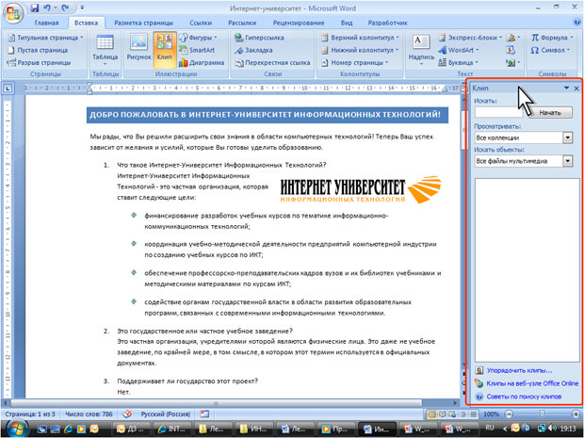Switch to Вид ribbon tab
This screenshot has height=438, width=584.
pyautogui.click(x=347, y=23)
